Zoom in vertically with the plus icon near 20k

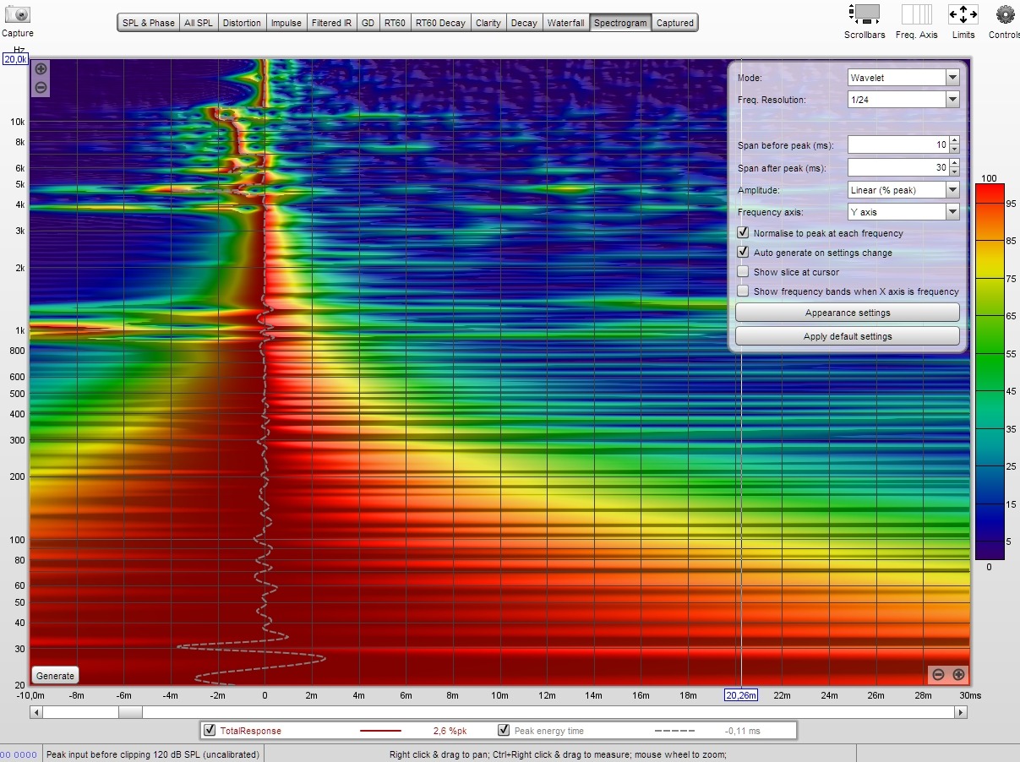point(41,69)
